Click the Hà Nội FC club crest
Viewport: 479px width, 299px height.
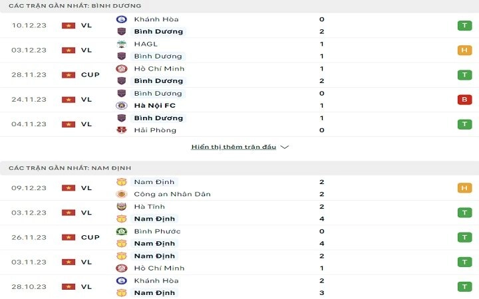pyautogui.click(x=122, y=106)
